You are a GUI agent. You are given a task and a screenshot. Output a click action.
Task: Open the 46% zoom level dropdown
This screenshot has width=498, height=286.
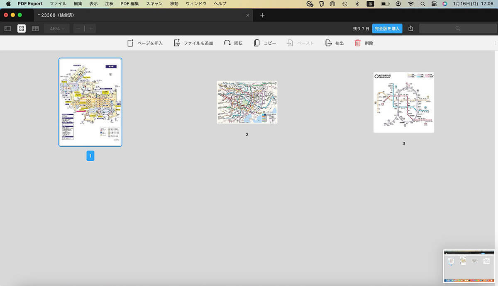(57, 29)
